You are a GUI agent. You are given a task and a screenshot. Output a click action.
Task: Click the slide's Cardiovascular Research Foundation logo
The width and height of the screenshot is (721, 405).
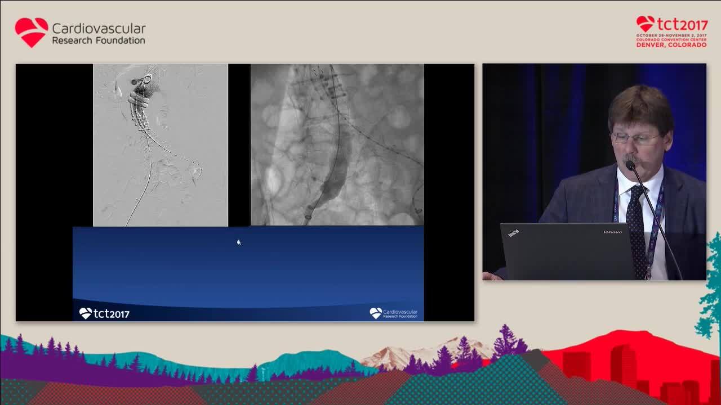393,313
